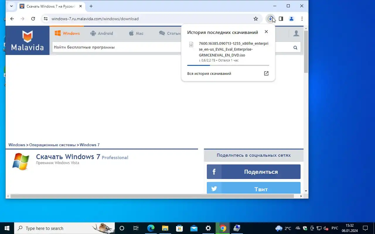375x234 pixels.
Task: Open the Chrome profile avatar
Action: 292,19
